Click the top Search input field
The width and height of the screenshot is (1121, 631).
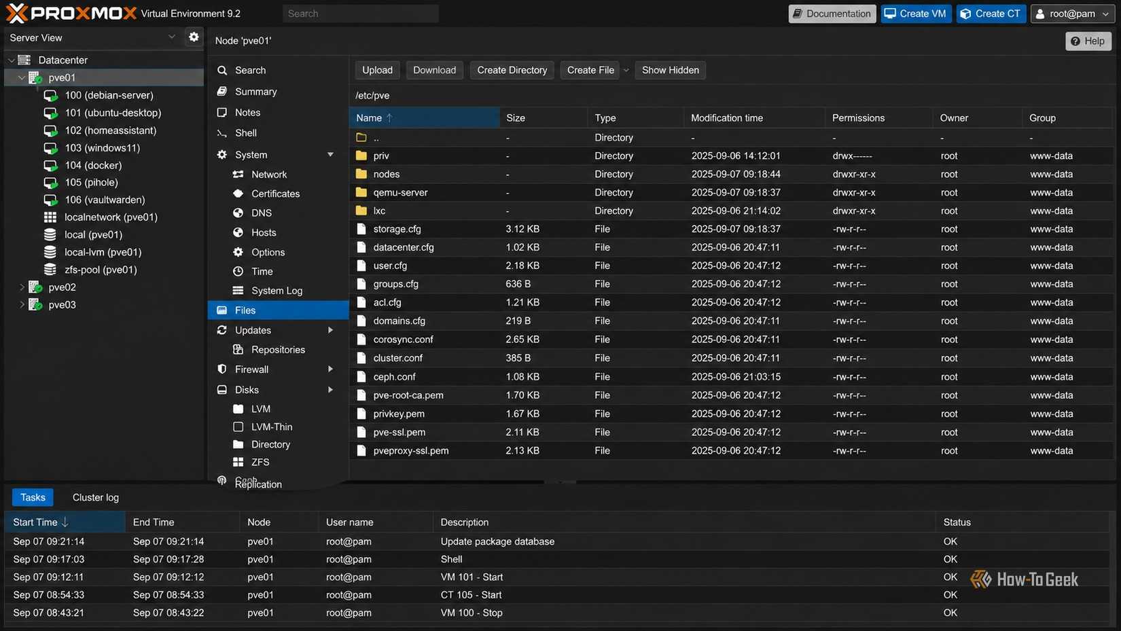pyautogui.click(x=361, y=14)
